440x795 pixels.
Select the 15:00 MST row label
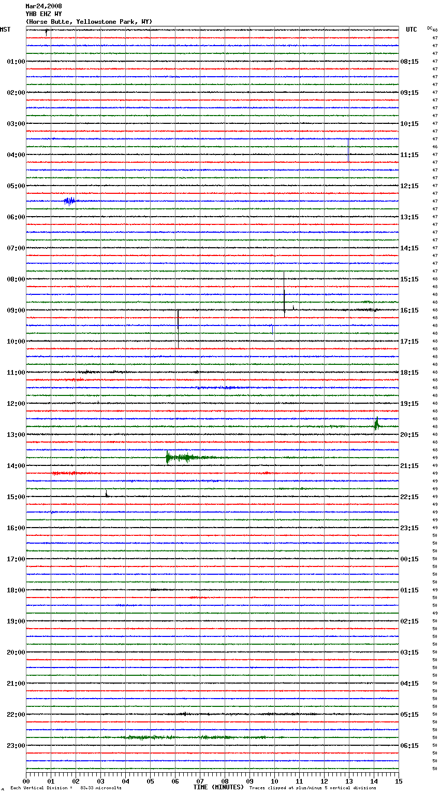[16, 497]
